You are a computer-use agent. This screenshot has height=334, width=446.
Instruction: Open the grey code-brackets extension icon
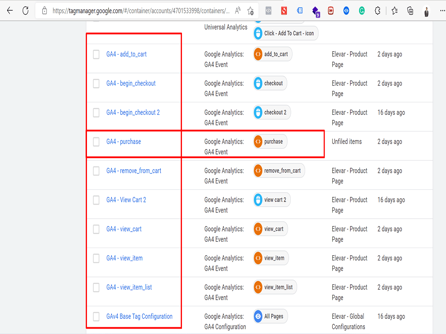pyautogui.click(x=268, y=11)
